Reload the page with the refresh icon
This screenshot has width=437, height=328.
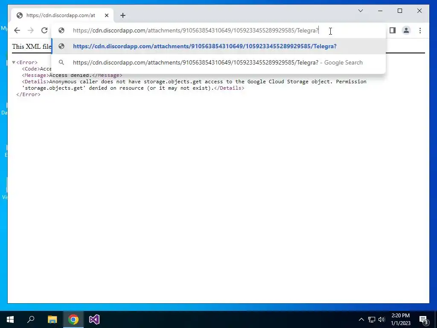44,30
